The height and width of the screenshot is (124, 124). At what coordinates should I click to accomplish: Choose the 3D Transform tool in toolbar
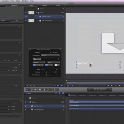(31, 90)
